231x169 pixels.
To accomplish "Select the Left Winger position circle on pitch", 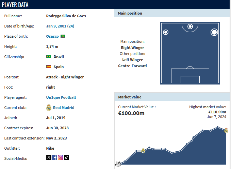I will coord(166,32).
